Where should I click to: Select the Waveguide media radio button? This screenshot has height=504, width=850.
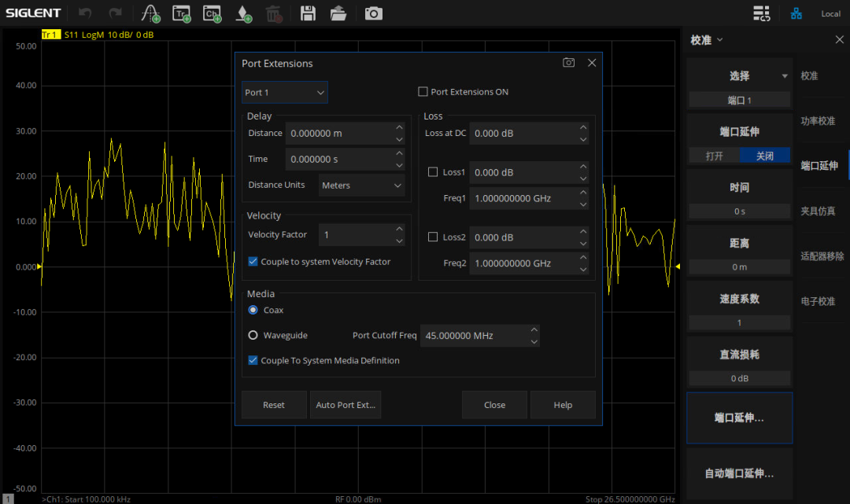[x=253, y=335]
